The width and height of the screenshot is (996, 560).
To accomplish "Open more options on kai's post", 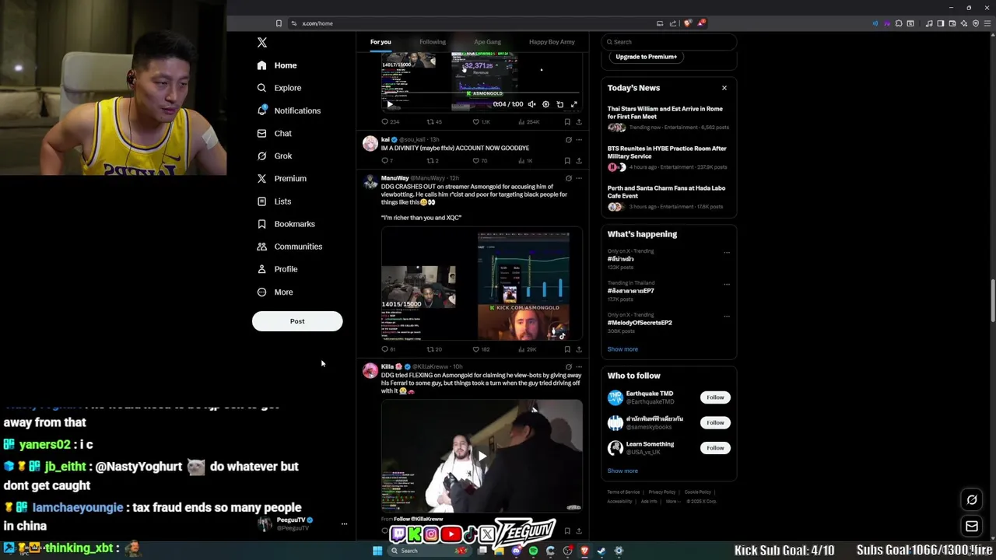I will coord(578,140).
